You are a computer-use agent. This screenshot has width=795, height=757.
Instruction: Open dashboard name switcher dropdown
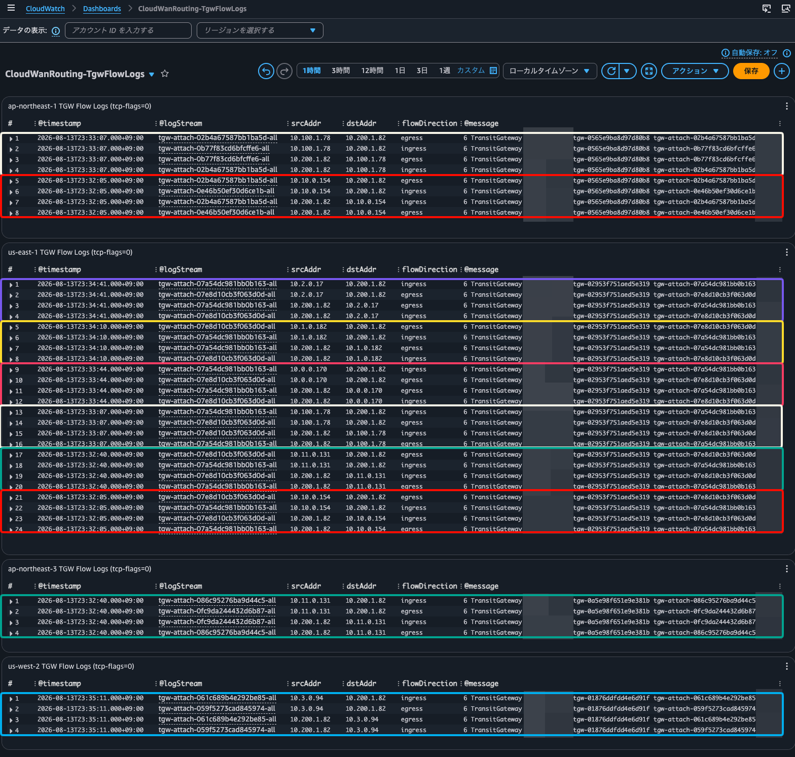coord(152,75)
